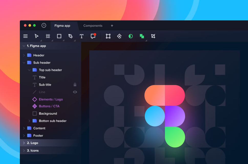The height and width of the screenshot is (164, 248).
Task: Click the green Mask half-circle icon
Action: [x=131, y=36]
